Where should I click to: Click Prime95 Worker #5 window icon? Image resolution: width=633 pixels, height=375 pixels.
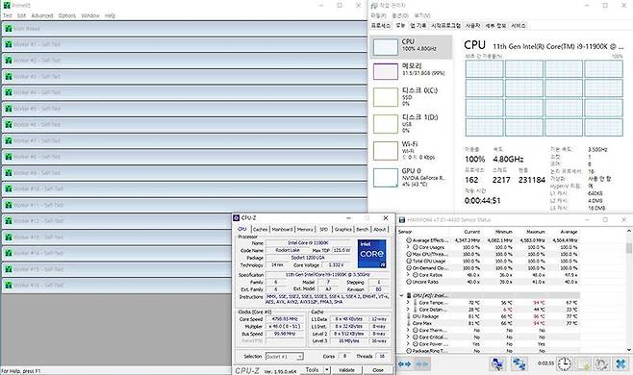[8, 109]
